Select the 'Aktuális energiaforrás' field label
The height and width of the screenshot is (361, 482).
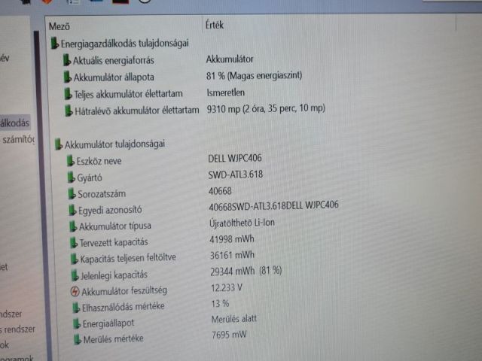(114, 60)
